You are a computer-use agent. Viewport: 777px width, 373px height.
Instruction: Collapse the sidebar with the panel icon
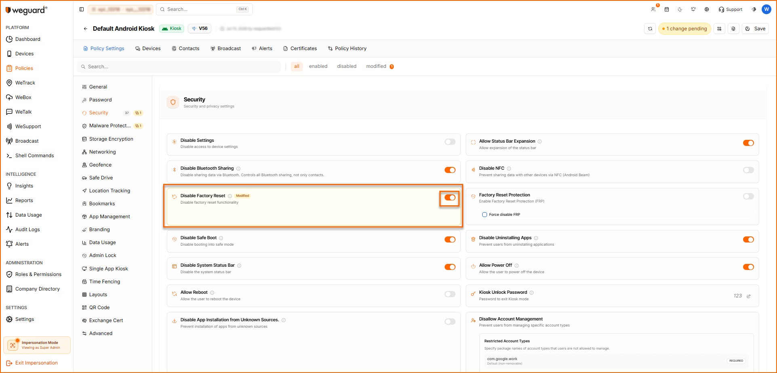pos(82,9)
